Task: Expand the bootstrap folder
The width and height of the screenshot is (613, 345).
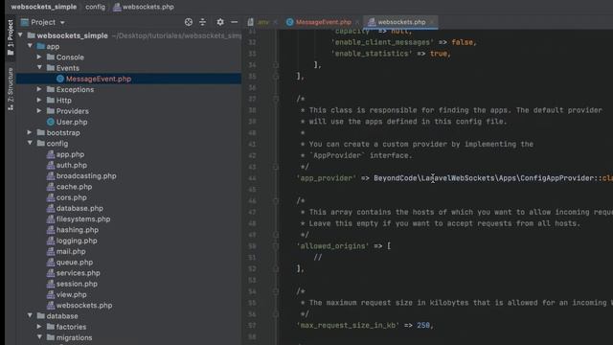Action: click(30, 132)
